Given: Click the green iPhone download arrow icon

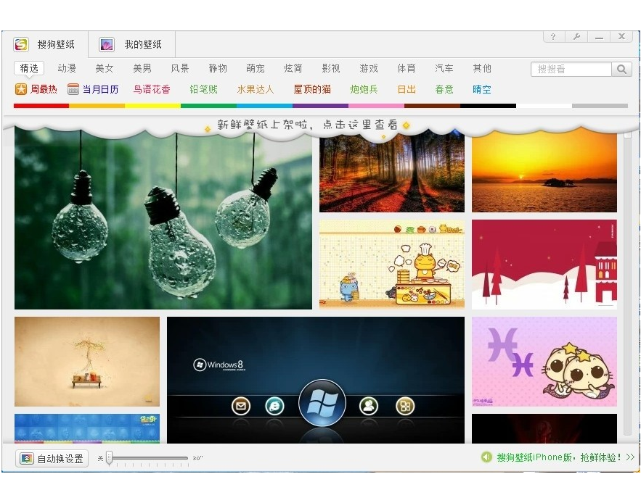Looking at the screenshot, I should pyautogui.click(x=487, y=457).
